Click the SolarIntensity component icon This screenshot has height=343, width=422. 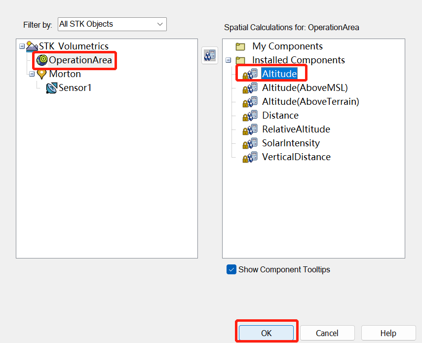(x=250, y=143)
